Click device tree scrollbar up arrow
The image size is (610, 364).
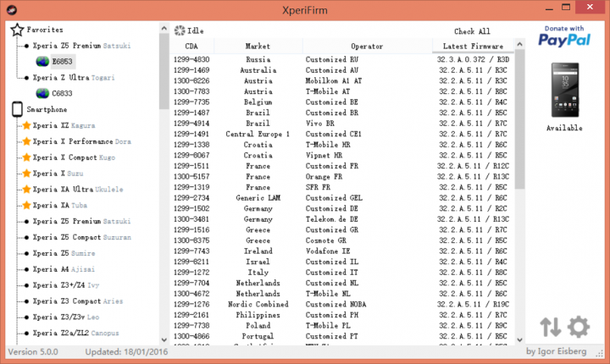[164, 29]
